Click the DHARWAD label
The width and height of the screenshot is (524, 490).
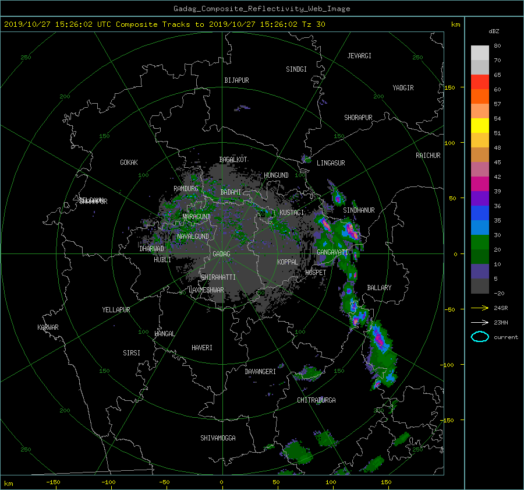pyautogui.click(x=152, y=249)
